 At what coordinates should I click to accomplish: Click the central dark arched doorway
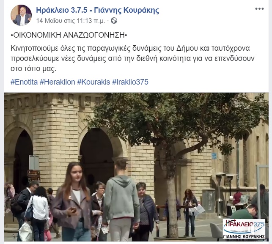coord(96,156)
